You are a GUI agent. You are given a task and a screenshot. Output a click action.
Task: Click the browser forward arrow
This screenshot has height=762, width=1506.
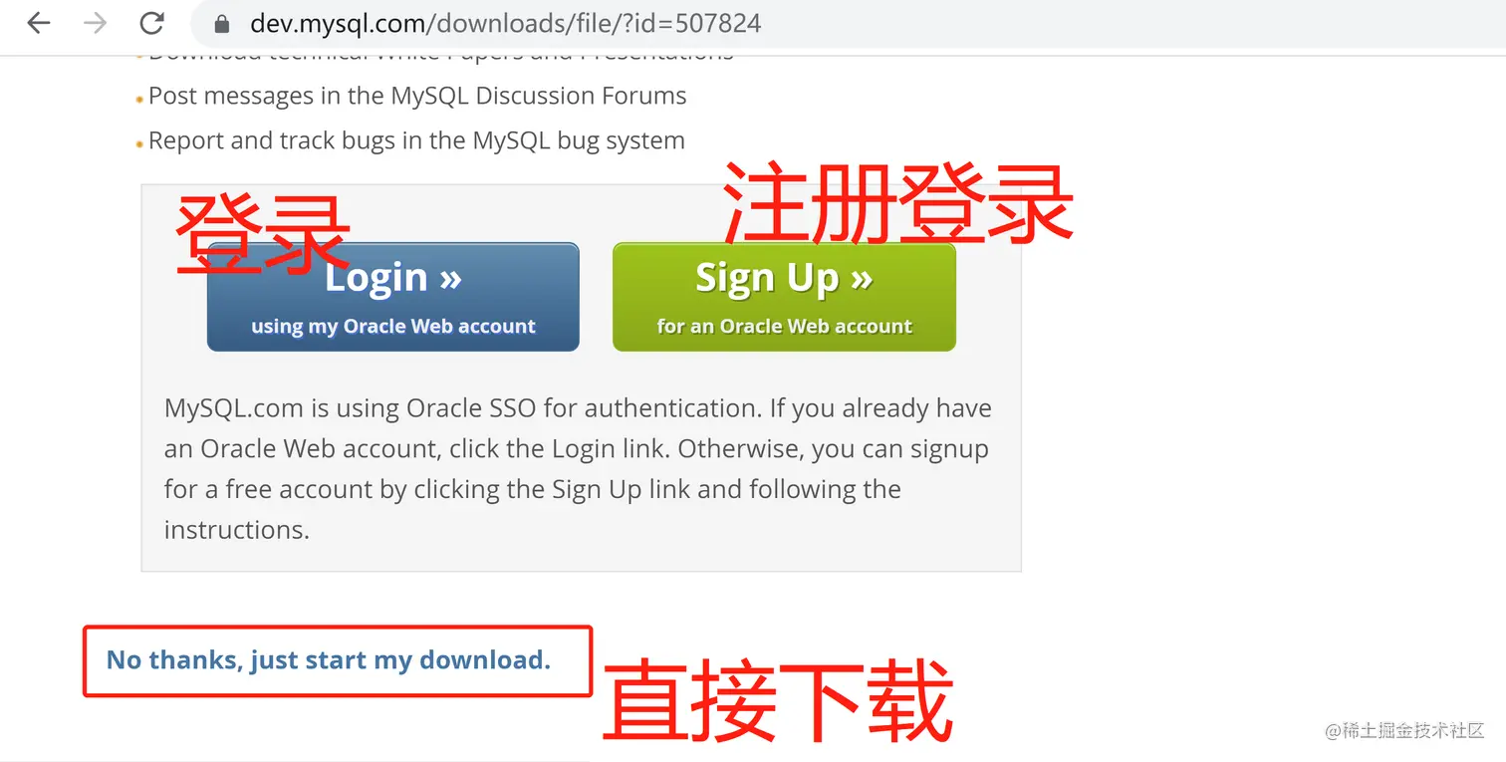(x=96, y=23)
